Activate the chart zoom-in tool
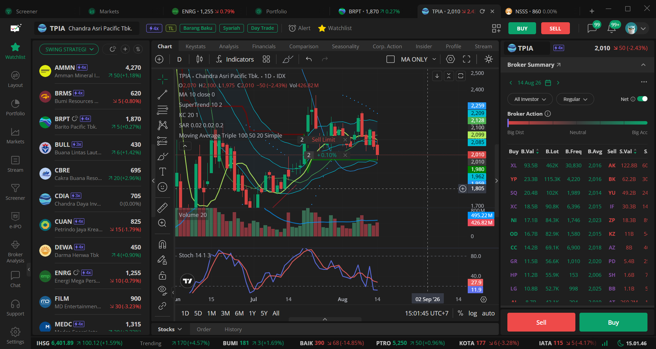The width and height of the screenshot is (656, 349). point(162,223)
